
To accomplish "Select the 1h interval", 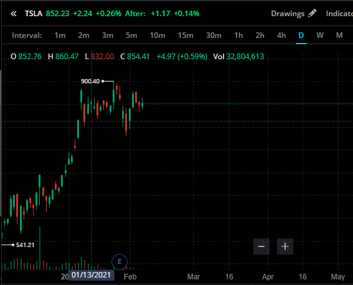I will click(238, 35).
